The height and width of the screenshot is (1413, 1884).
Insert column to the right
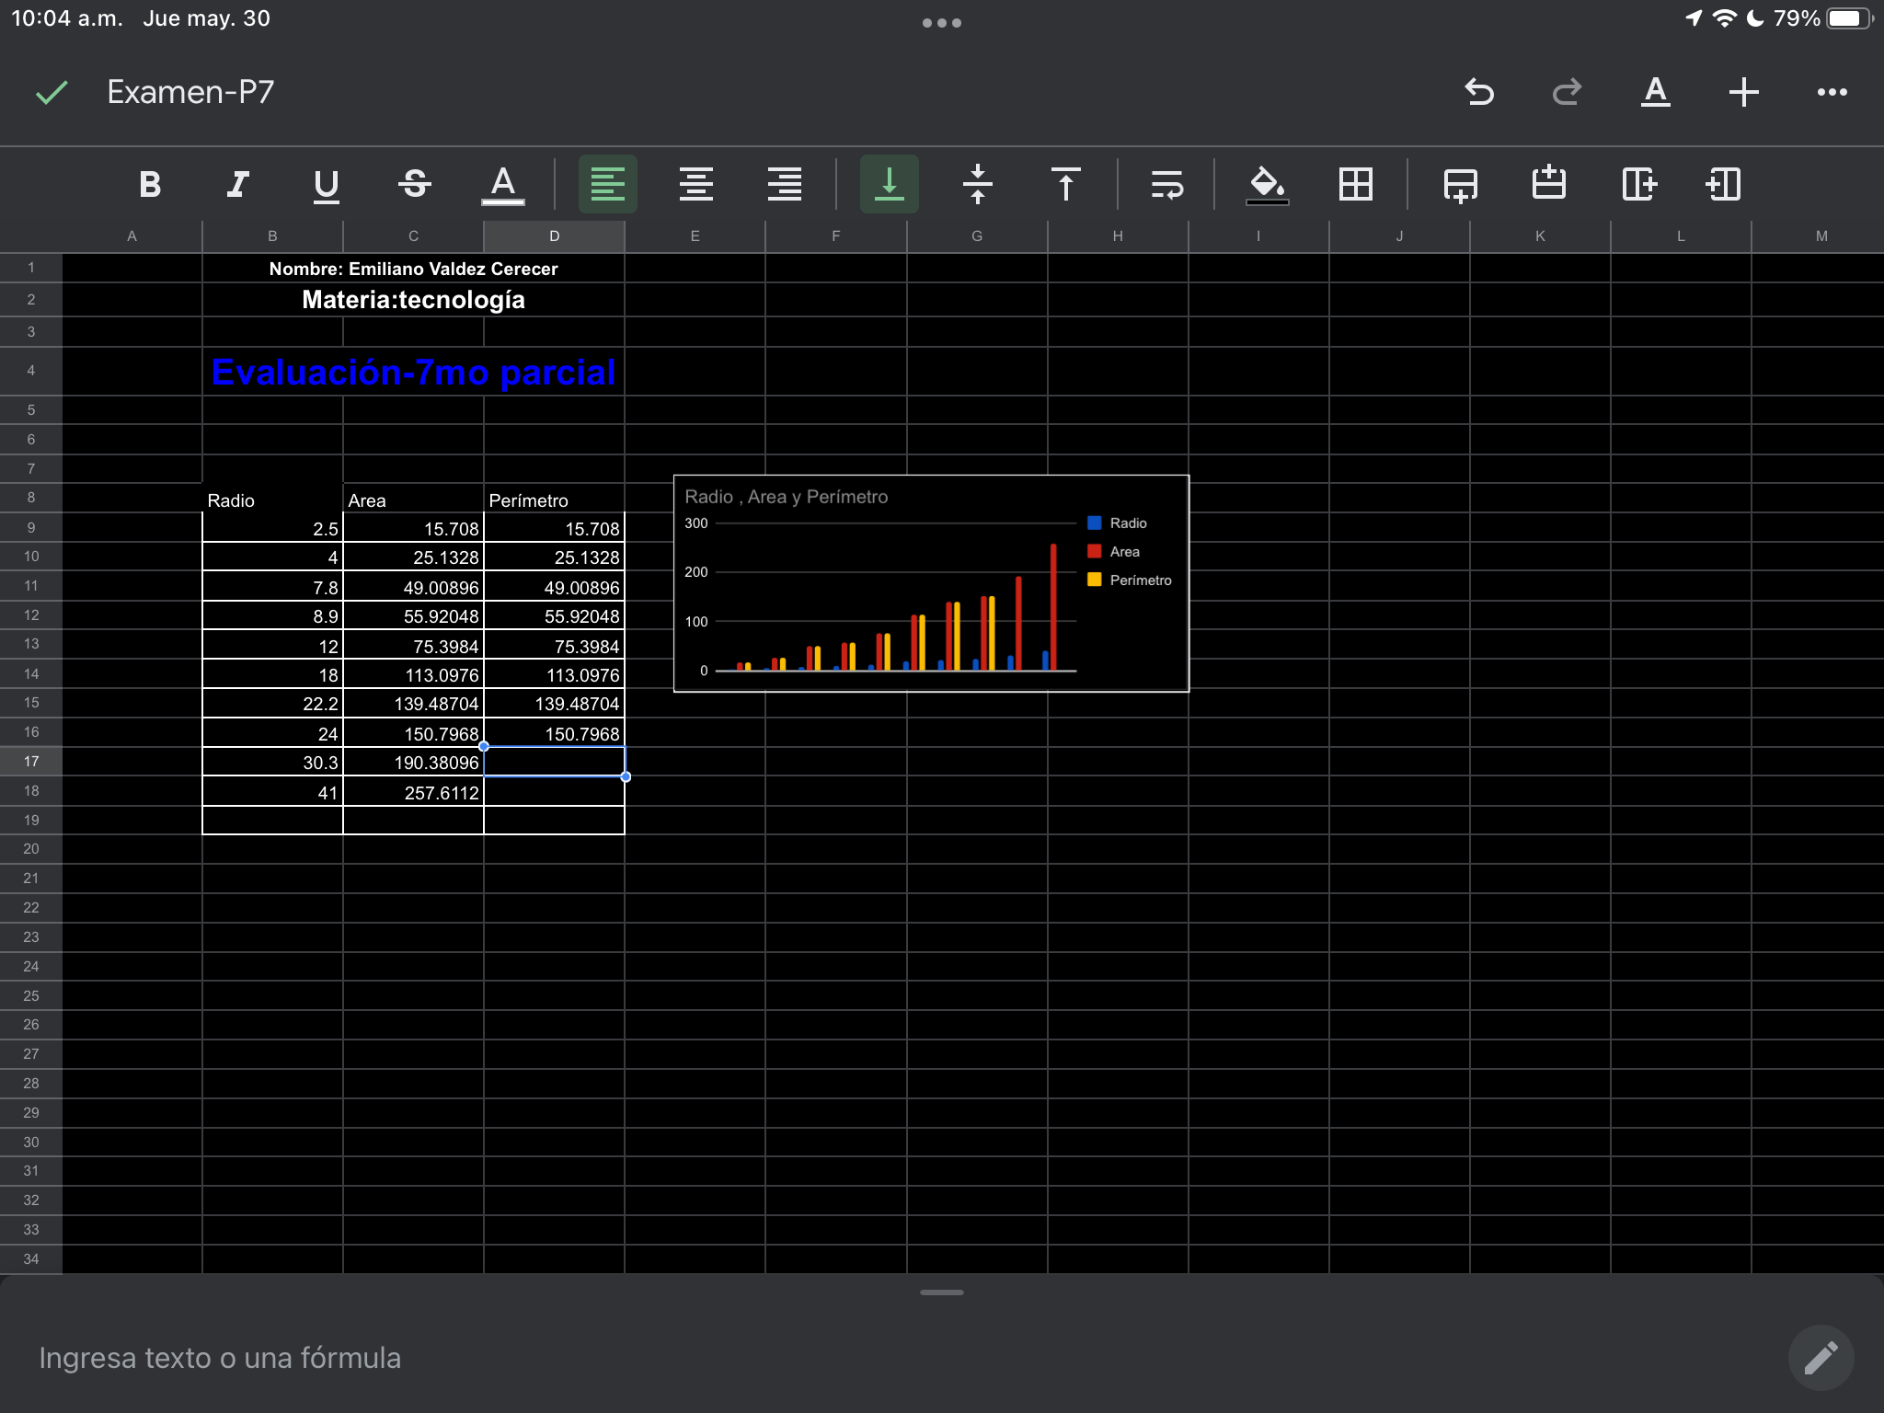(x=1638, y=184)
